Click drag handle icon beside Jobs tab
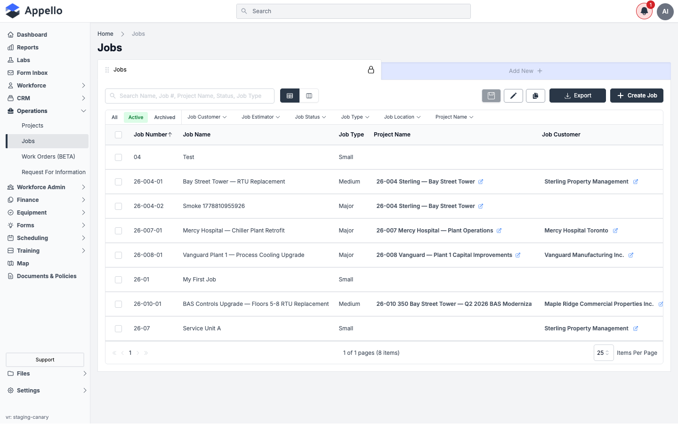This screenshot has height=432, width=678. click(x=107, y=70)
